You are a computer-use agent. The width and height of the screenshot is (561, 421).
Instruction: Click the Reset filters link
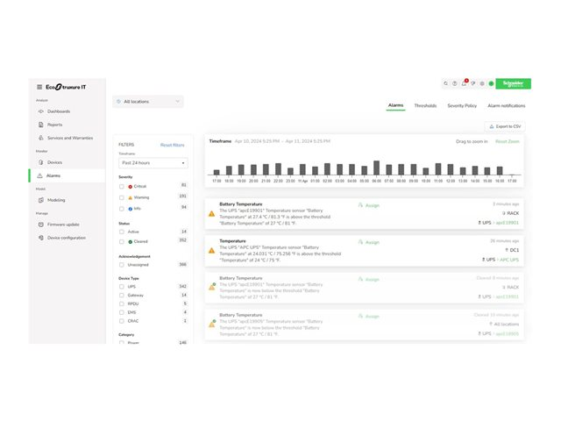point(172,145)
